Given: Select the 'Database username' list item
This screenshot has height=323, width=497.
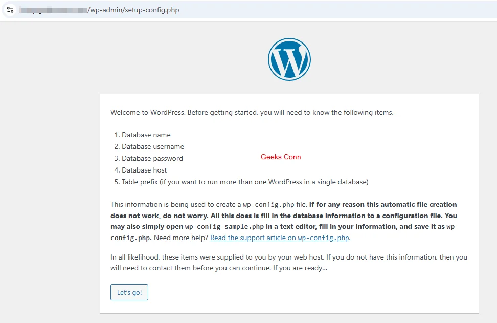Looking at the screenshot, I should point(153,146).
